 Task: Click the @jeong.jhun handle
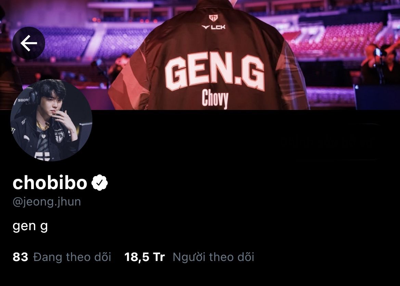(47, 202)
